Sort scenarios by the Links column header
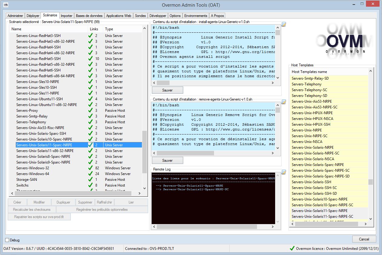Screen dimensions: 382x255 (95, 29)
